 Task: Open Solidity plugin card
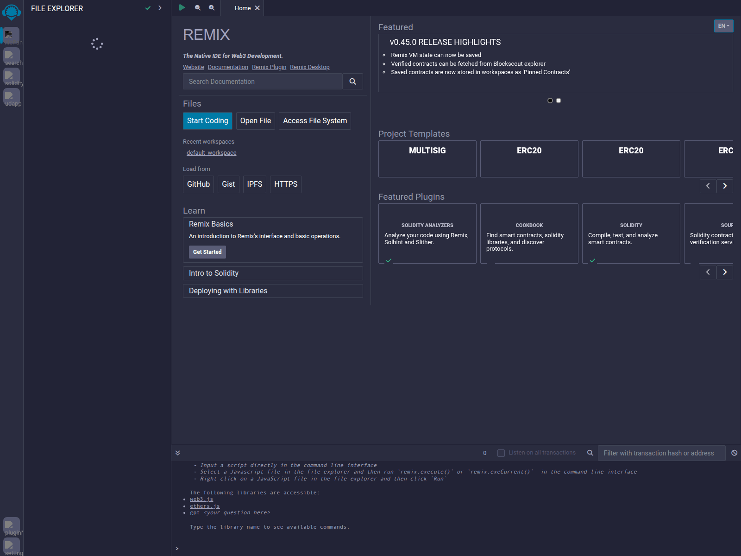[631, 234]
